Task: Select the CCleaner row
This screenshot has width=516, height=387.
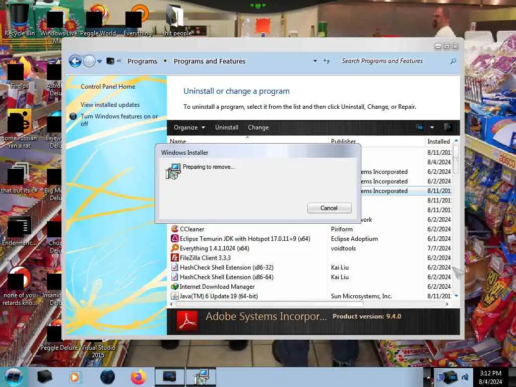Action: (311, 229)
